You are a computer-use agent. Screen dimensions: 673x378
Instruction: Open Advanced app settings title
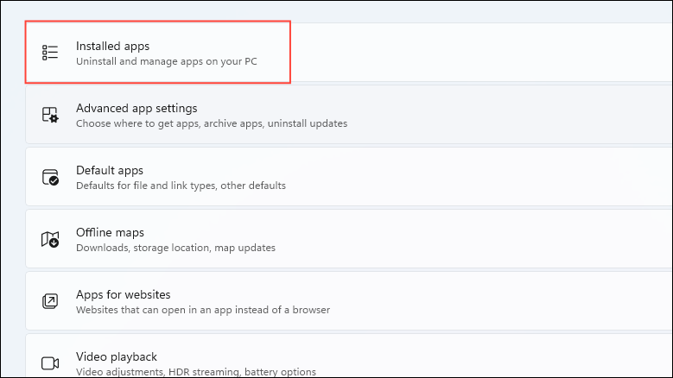click(x=137, y=108)
